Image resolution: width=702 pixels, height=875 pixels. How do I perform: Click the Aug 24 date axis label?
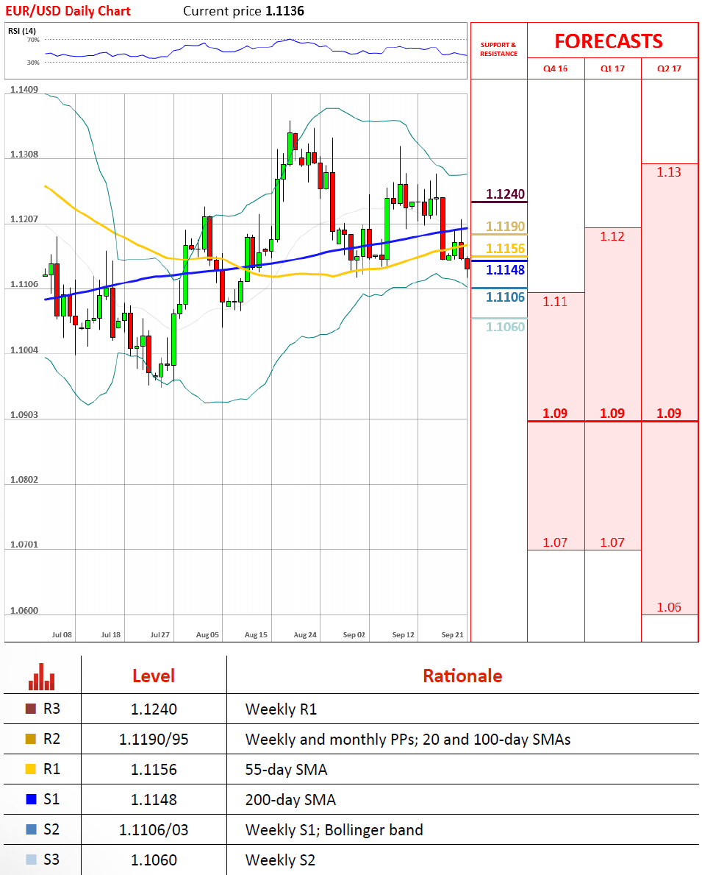coord(305,634)
